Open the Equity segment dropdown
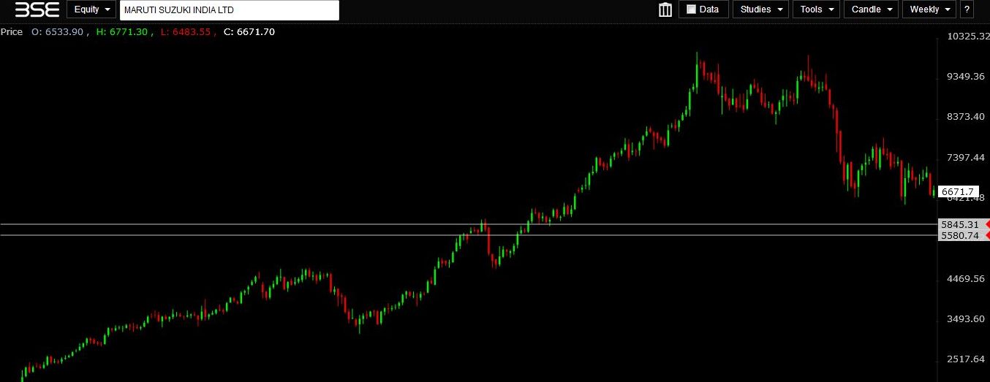Viewport: 990px width, 382px height. click(91, 9)
